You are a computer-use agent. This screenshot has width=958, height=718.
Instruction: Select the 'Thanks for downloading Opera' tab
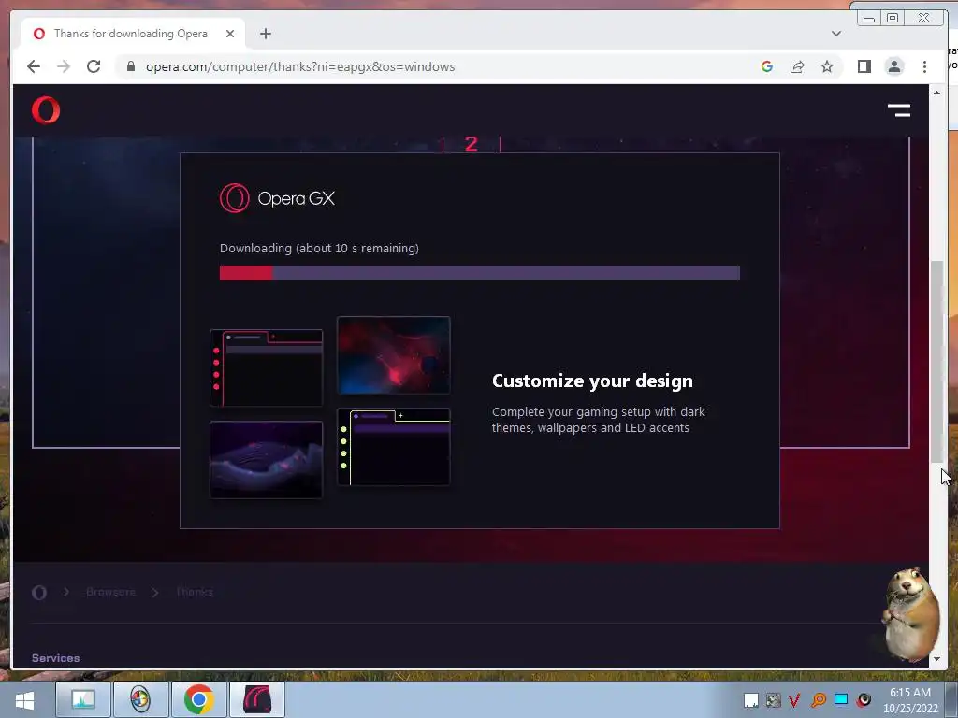tap(133, 34)
